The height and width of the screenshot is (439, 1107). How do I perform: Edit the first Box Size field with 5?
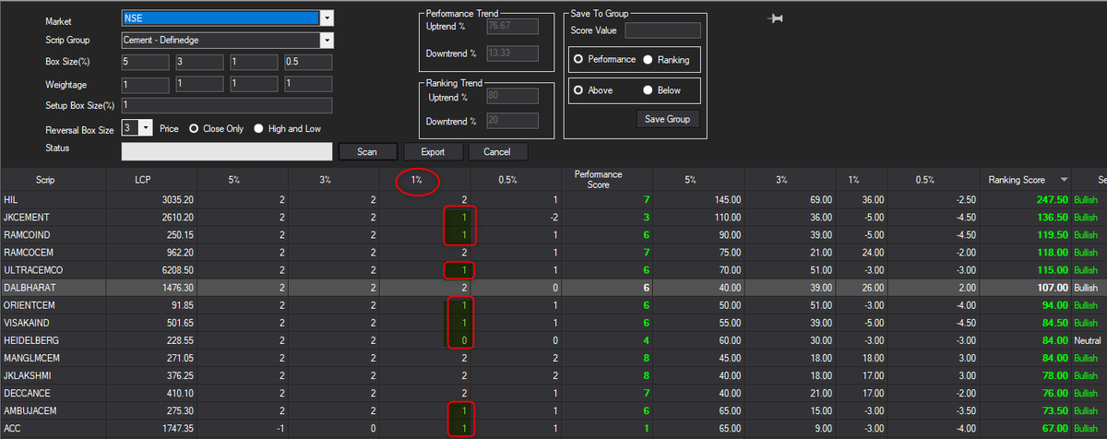[145, 62]
